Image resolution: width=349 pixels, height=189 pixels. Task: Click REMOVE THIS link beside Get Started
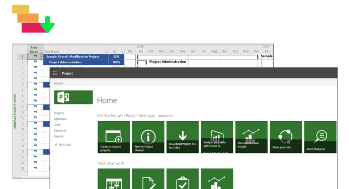[x=166, y=116]
